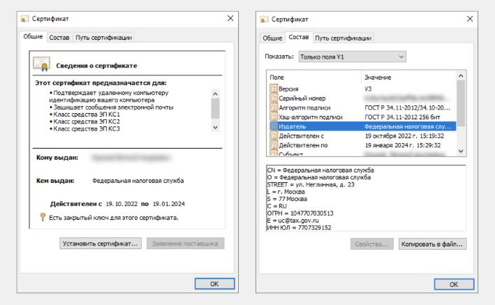Click purposes list scroll up arrow
Viewport: 495px width, 305px height.
(215, 94)
